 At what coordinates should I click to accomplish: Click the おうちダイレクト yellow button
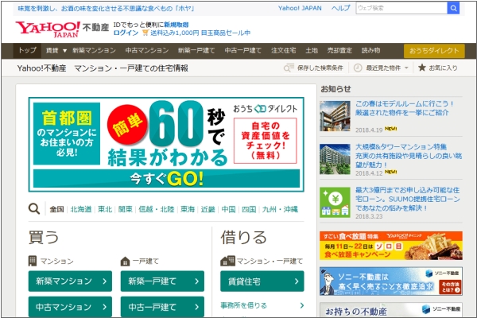434,51
